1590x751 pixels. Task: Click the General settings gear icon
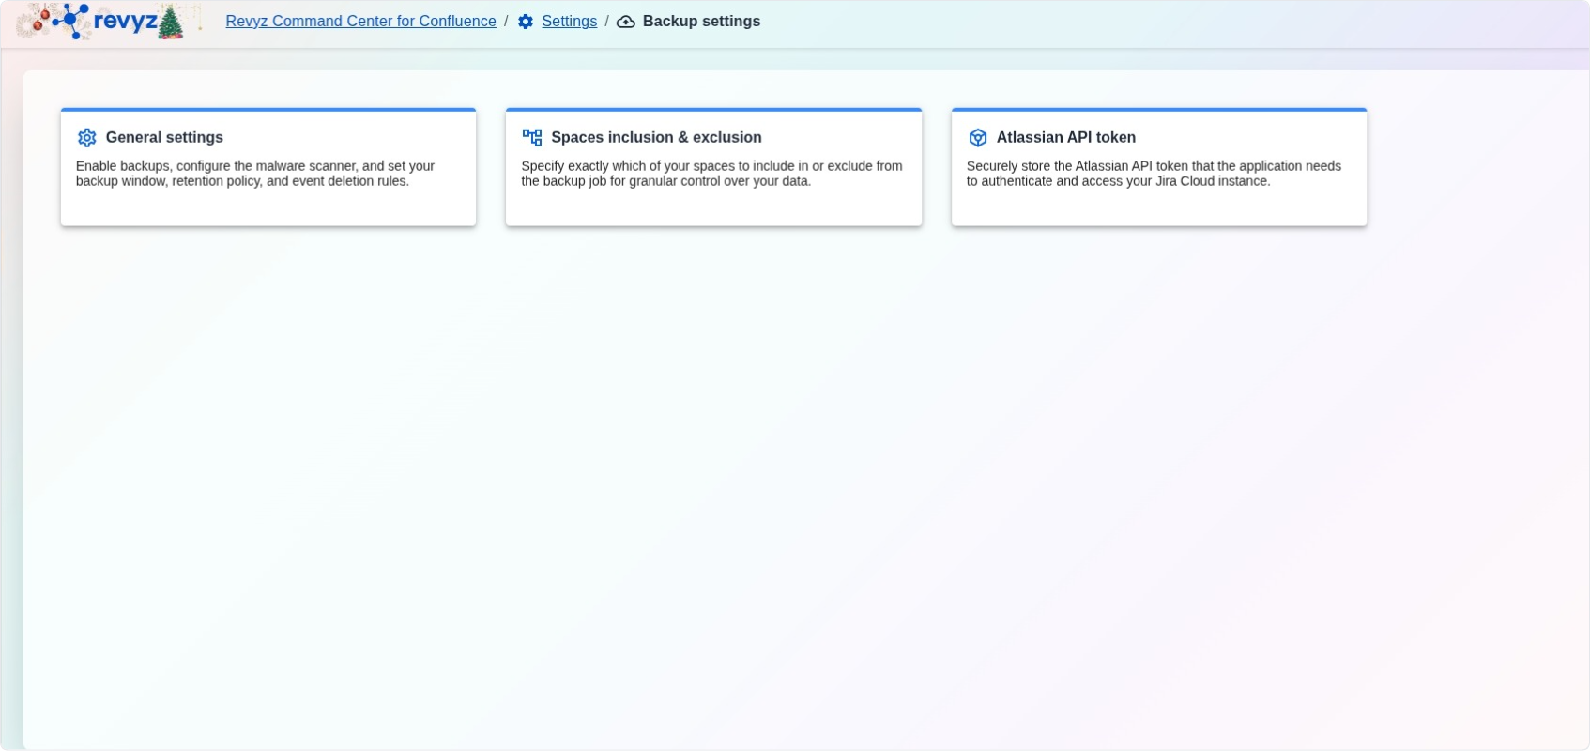tap(87, 138)
